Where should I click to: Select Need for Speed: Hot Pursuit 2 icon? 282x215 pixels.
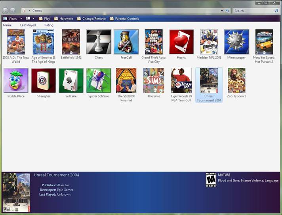pyautogui.click(x=264, y=42)
